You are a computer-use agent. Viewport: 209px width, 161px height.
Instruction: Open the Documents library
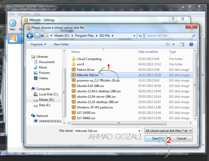tap(47, 62)
